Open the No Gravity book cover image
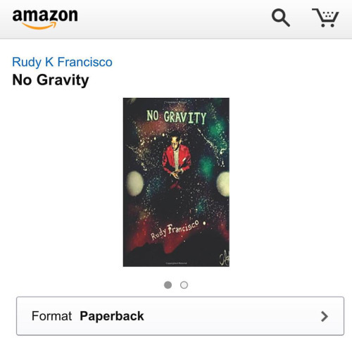This screenshot has height=352, width=352. click(x=176, y=182)
